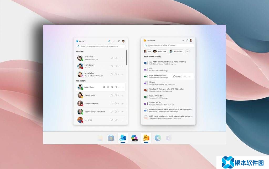
Task: Open Albert Flores' files icon
Action: [104, 87]
